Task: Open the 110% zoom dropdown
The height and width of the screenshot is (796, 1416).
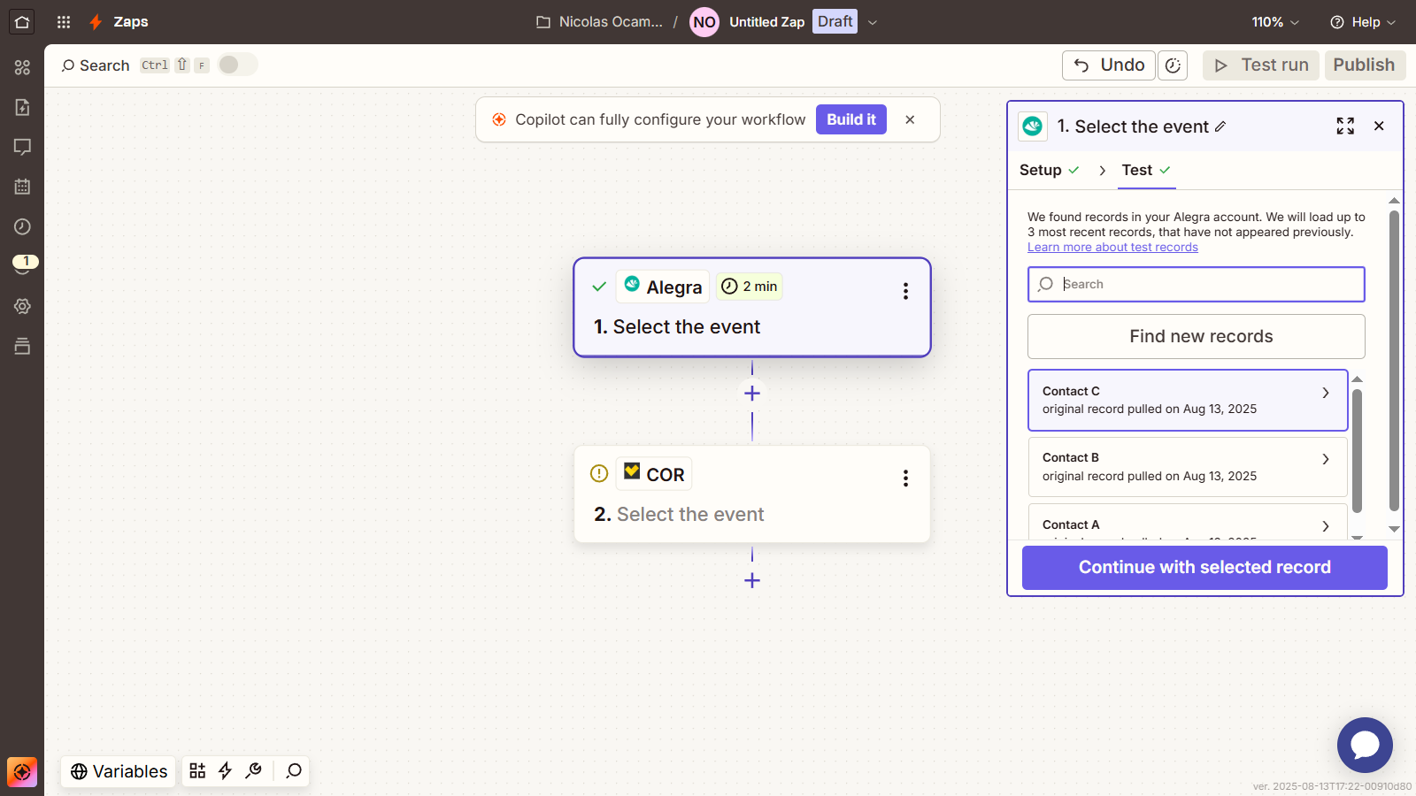Action: tap(1275, 22)
